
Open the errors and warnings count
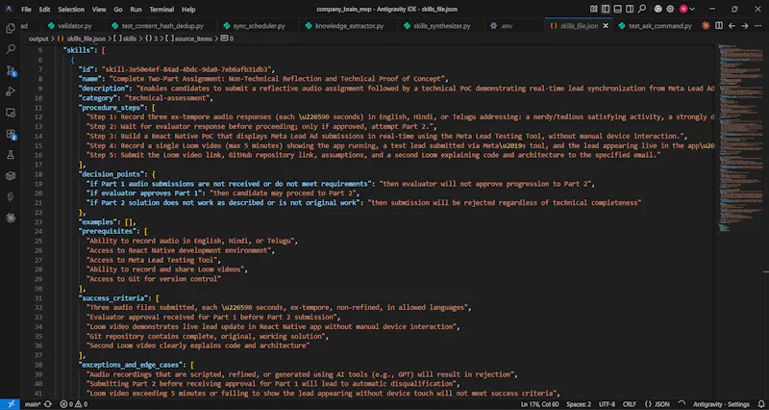pyautogui.click(x=74, y=404)
